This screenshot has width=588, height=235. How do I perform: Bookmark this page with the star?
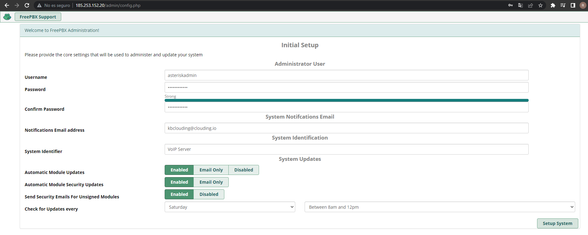pos(541,5)
